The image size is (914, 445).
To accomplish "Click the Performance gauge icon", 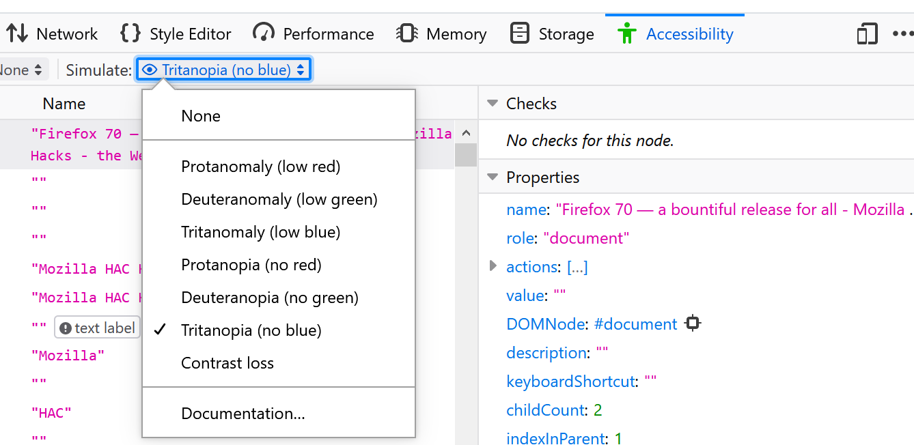I will coord(263,33).
